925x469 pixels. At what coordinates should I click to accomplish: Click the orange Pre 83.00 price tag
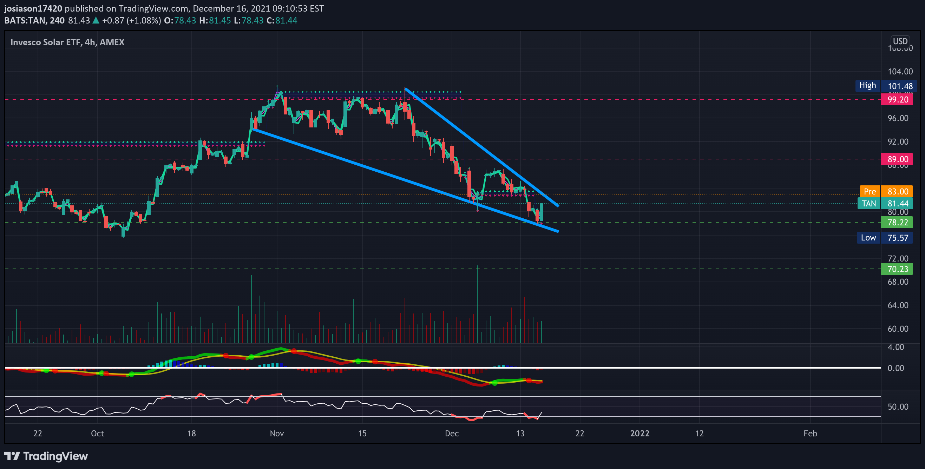886,191
